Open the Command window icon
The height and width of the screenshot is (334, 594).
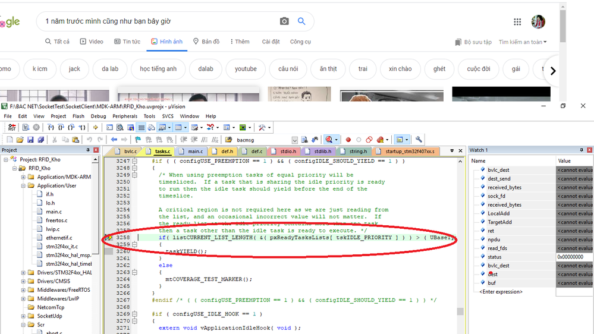tap(109, 127)
